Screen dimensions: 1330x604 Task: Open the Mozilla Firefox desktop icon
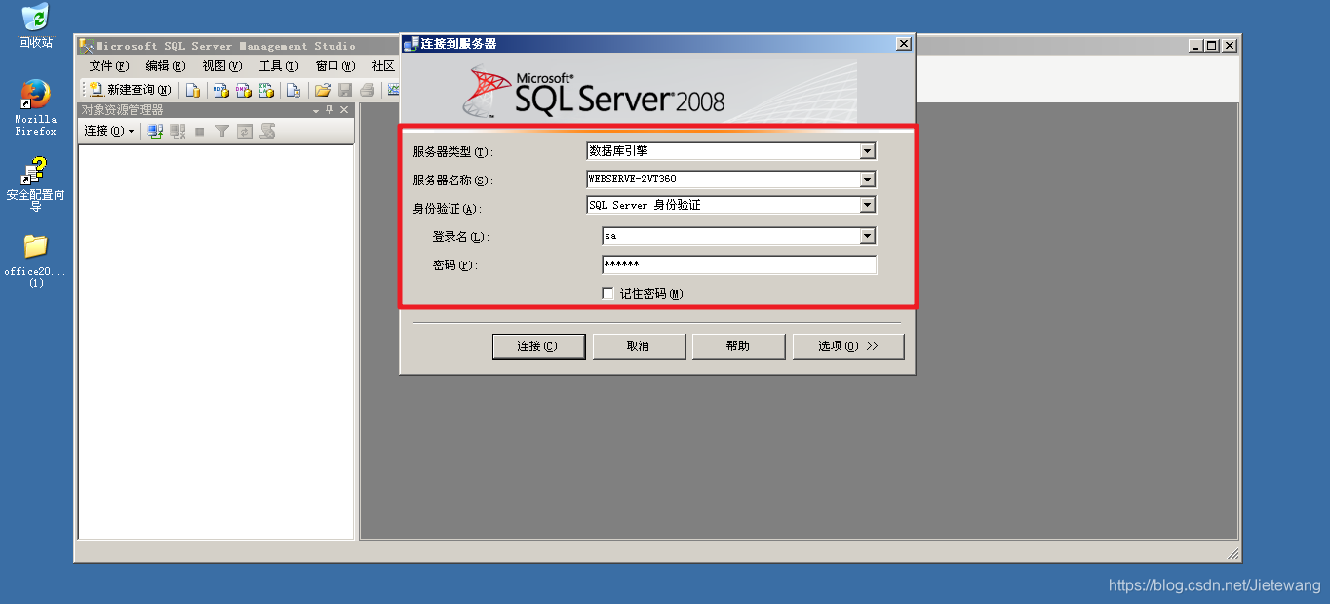tap(35, 106)
